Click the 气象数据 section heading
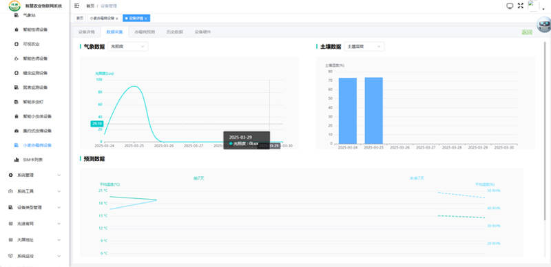Image resolution: width=551 pixels, height=267 pixels. pyautogui.click(x=94, y=46)
